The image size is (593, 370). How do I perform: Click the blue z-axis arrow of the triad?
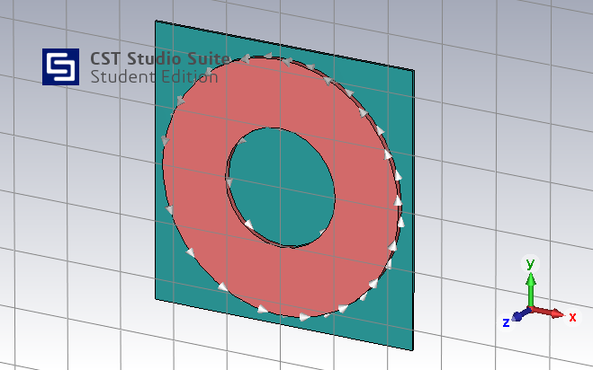coord(522,314)
